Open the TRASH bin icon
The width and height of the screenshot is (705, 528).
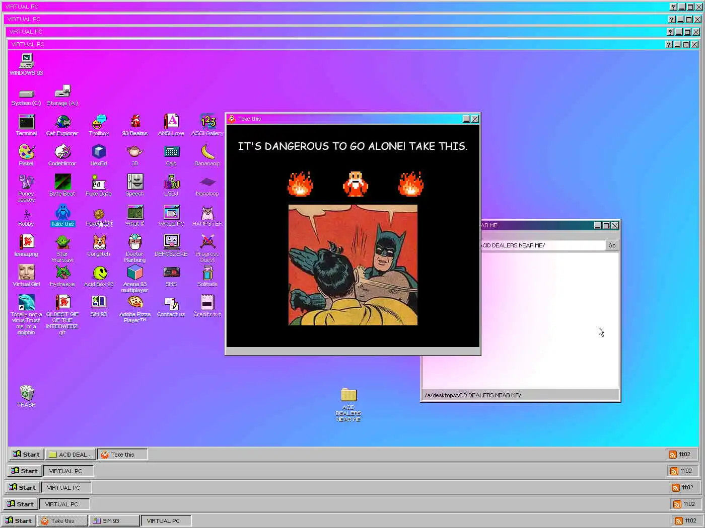pyautogui.click(x=26, y=396)
